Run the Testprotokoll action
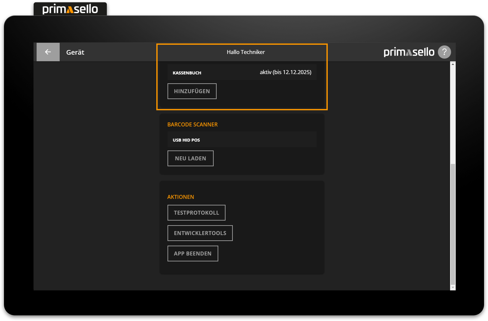Screen dimensions: 488x321 click(196, 213)
